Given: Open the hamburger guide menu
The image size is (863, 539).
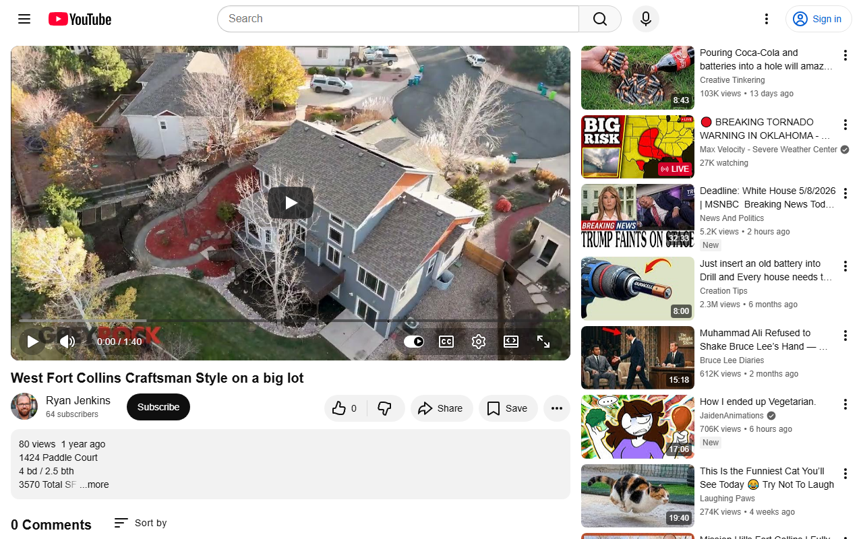Looking at the screenshot, I should pos(24,19).
